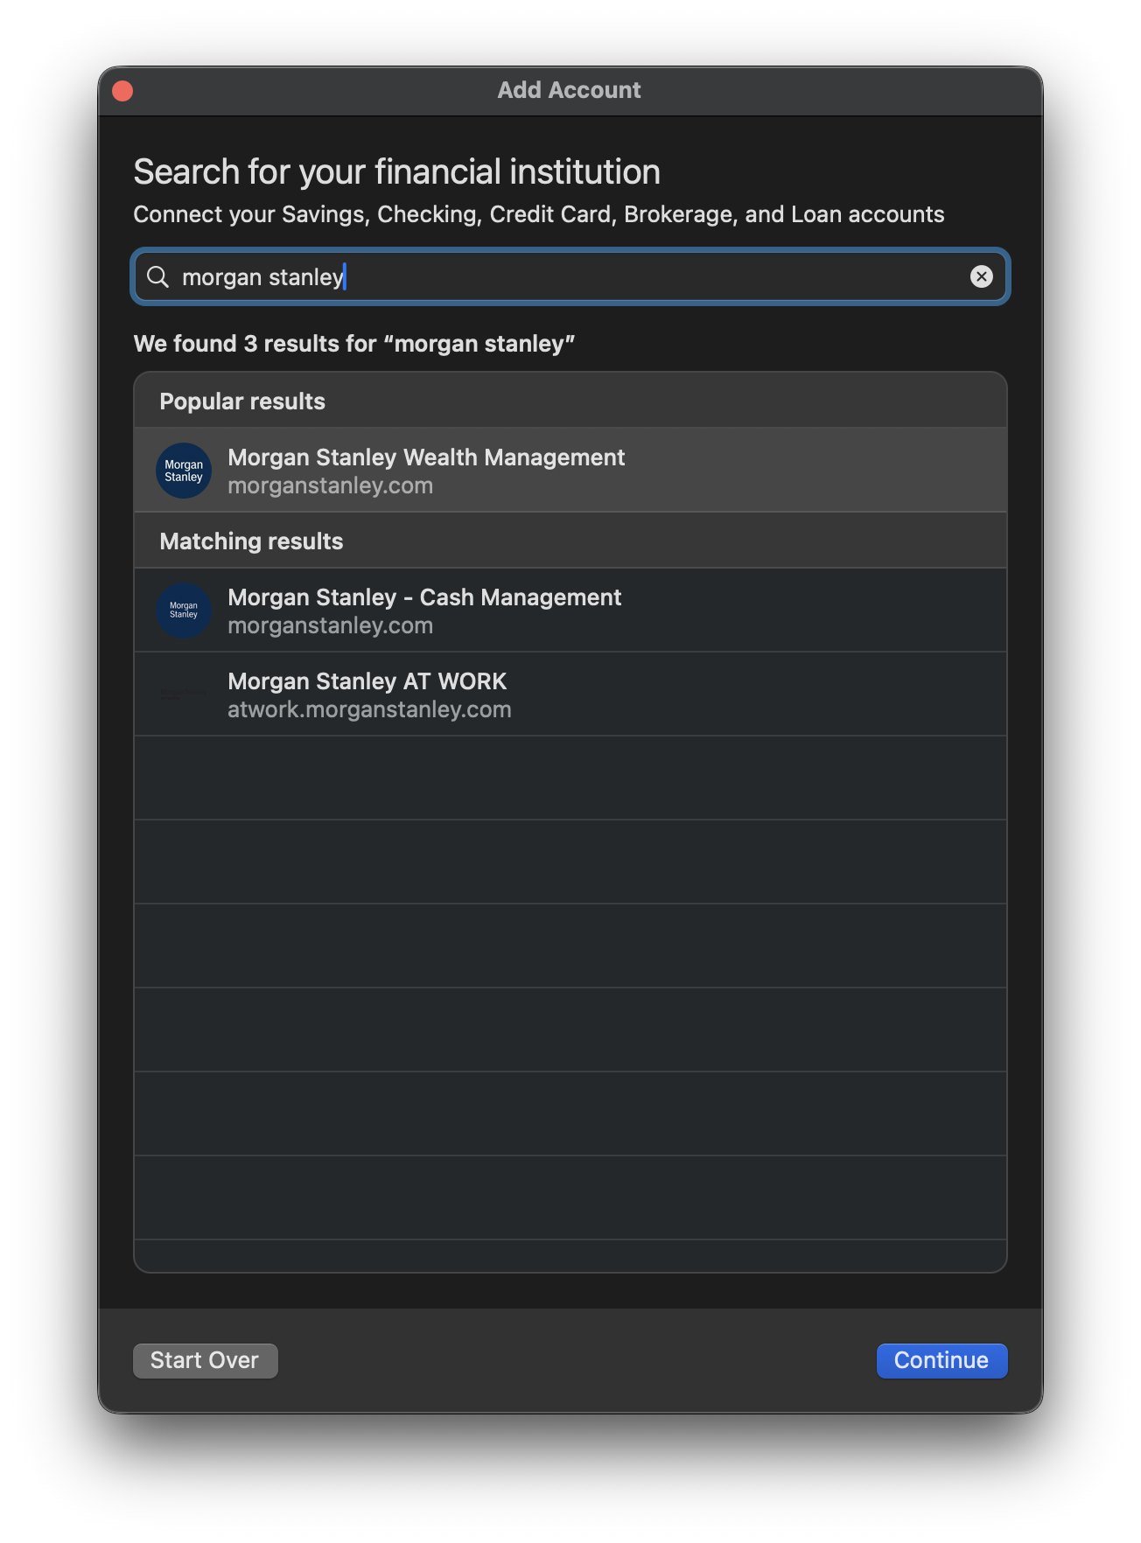The width and height of the screenshot is (1141, 1543).
Task: Click the results count message text
Action: click(354, 344)
